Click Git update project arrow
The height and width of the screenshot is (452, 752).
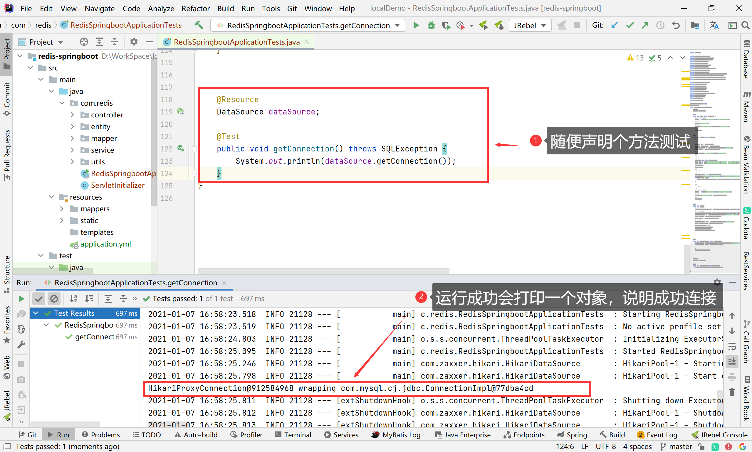tap(615, 25)
